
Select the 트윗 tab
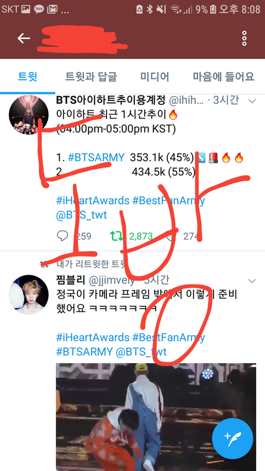(28, 77)
